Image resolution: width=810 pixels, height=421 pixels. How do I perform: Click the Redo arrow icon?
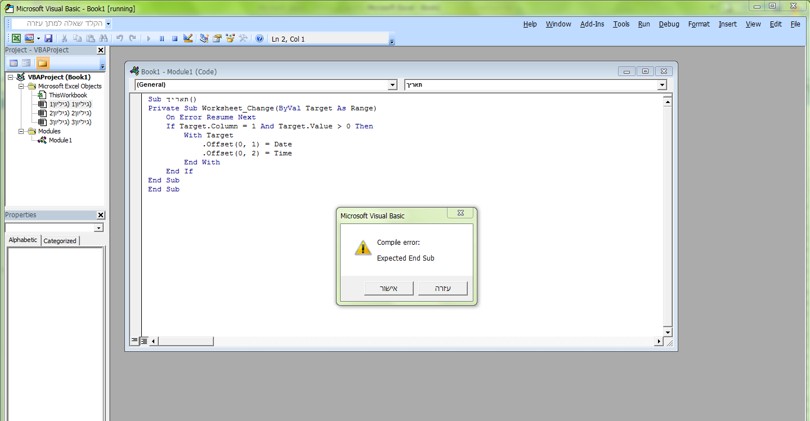[x=132, y=38]
